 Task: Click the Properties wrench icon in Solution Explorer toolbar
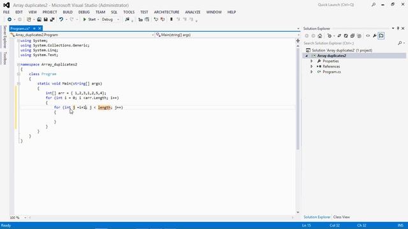(374, 36)
